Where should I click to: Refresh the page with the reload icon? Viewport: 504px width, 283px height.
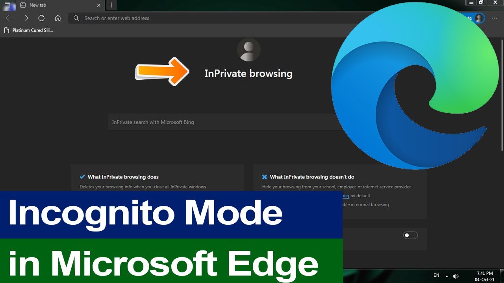point(41,18)
